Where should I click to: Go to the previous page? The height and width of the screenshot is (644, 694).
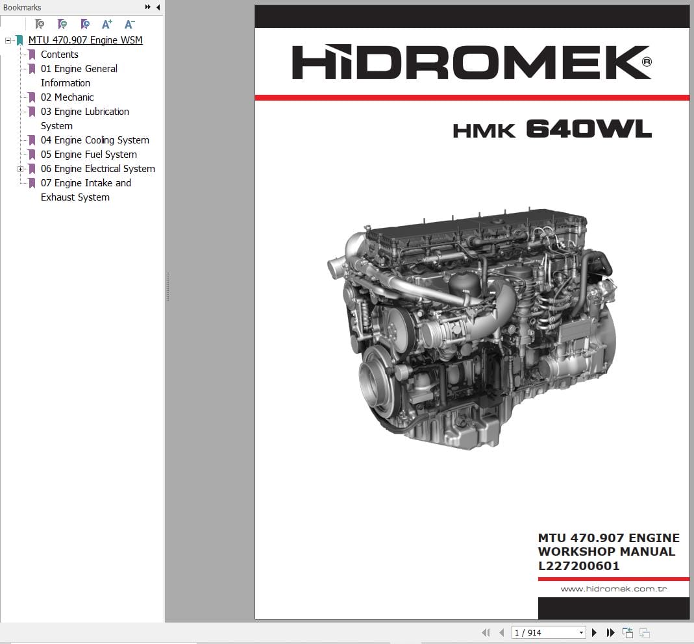click(x=501, y=632)
